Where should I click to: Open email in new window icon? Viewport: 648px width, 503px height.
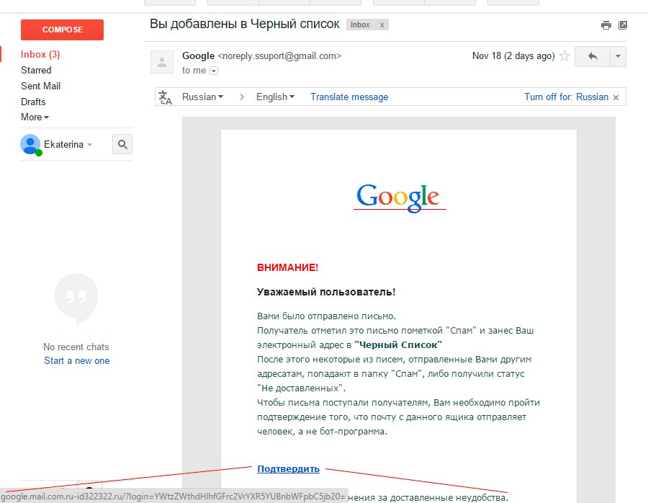click(x=622, y=25)
